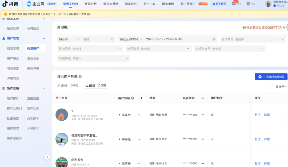Switch to the 未留资 (504) tab
Image resolution: width=288 pixels, height=167 pixels.
click(68, 85)
